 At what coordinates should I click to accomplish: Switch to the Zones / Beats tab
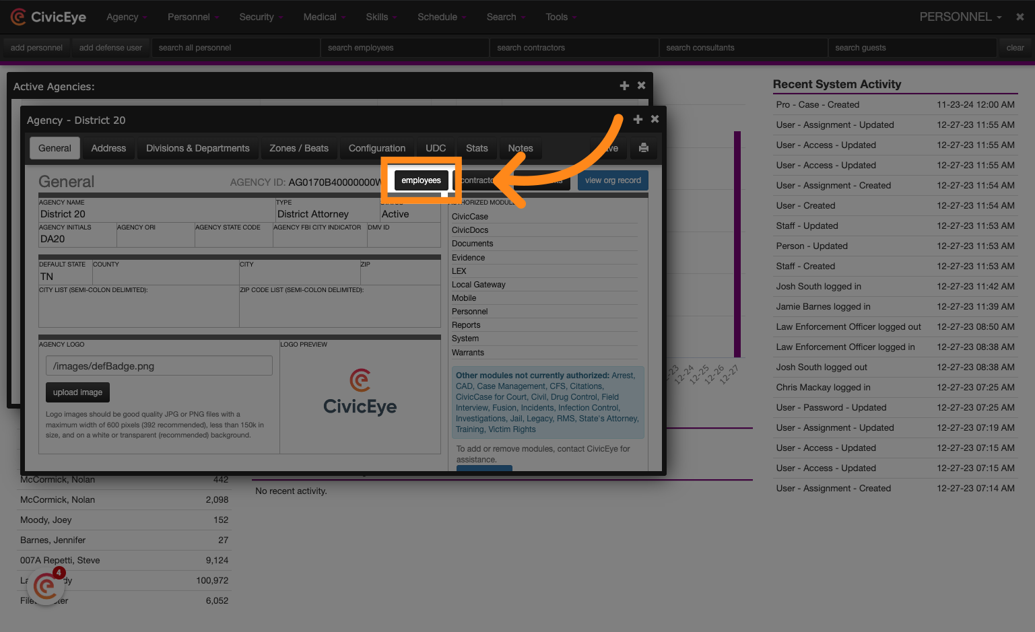tap(299, 148)
